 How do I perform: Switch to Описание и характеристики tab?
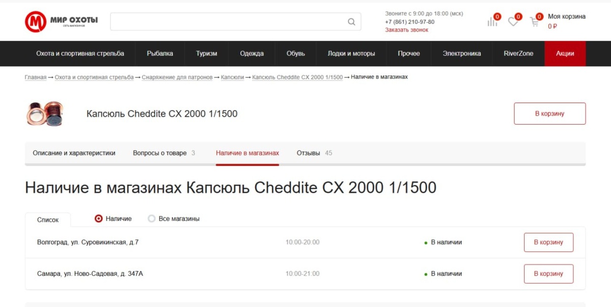(74, 153)
